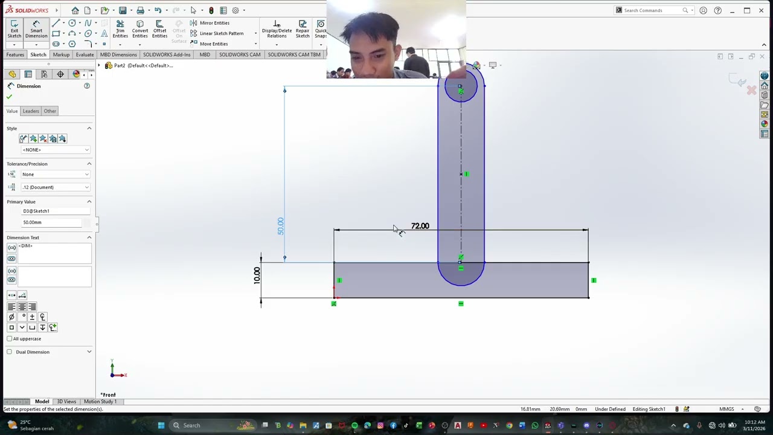Open the precision .12 (Document) dropdown
This screenshot has width=773, height=435.
click(x=55, y=187)
